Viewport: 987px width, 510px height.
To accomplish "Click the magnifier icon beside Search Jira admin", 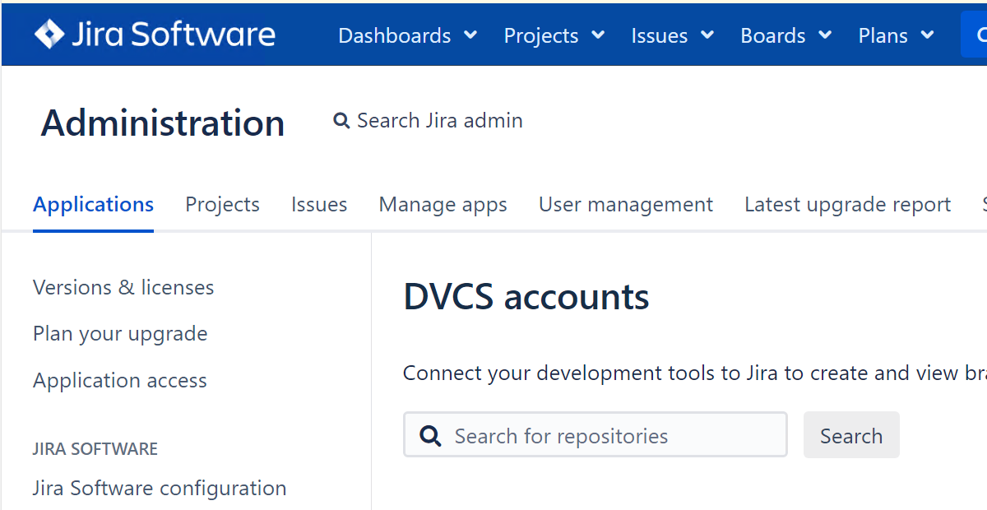I will (341, 120).
